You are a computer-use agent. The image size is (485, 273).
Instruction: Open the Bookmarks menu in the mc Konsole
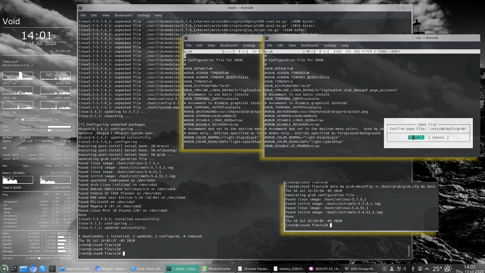coord(310,45)
